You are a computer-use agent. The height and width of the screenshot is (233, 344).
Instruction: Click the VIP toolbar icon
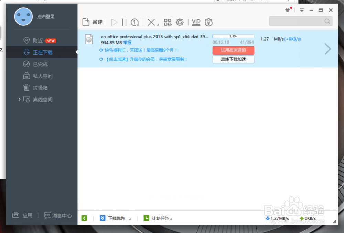(196, 22)
